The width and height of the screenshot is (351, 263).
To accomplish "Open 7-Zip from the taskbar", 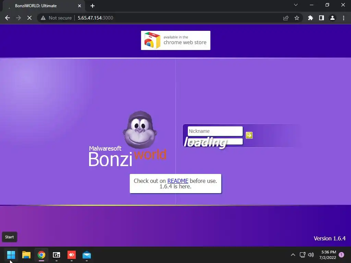I will click(57, 255).
